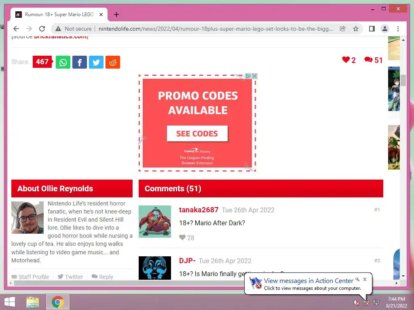This screenshot has height=310, width=414.
Task: Share article on Twitter
Action: pyautogui.click(x=96, y=62)
